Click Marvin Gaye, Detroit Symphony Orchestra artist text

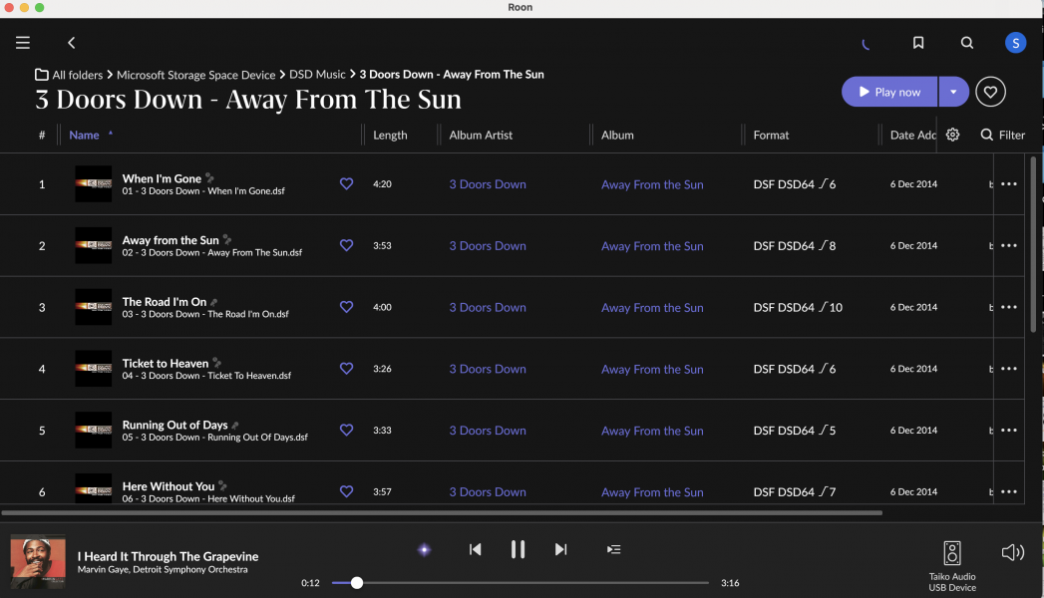163,569
